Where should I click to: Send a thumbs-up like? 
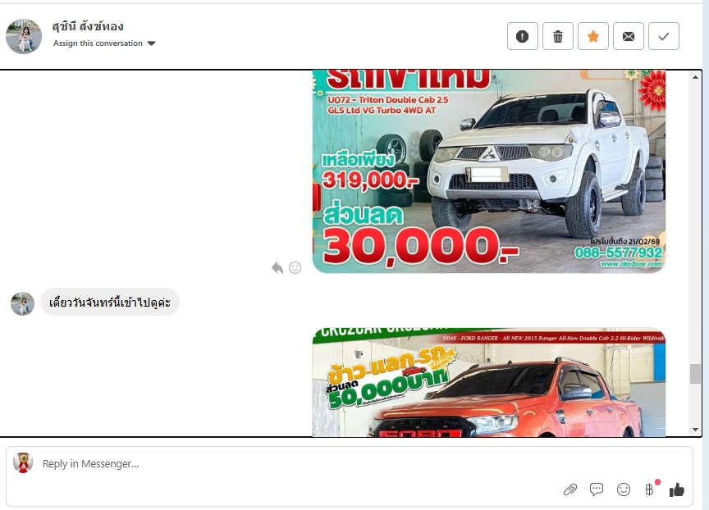click(x=677, y=490)
